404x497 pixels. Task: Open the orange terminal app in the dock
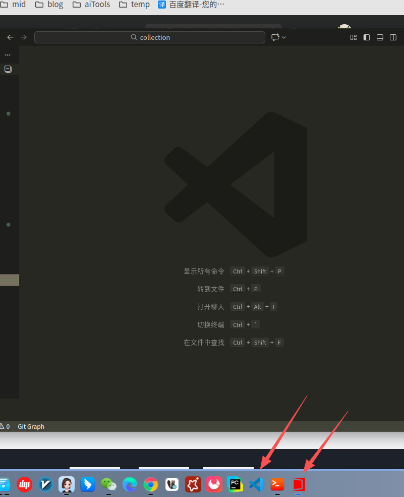point(277,484)
